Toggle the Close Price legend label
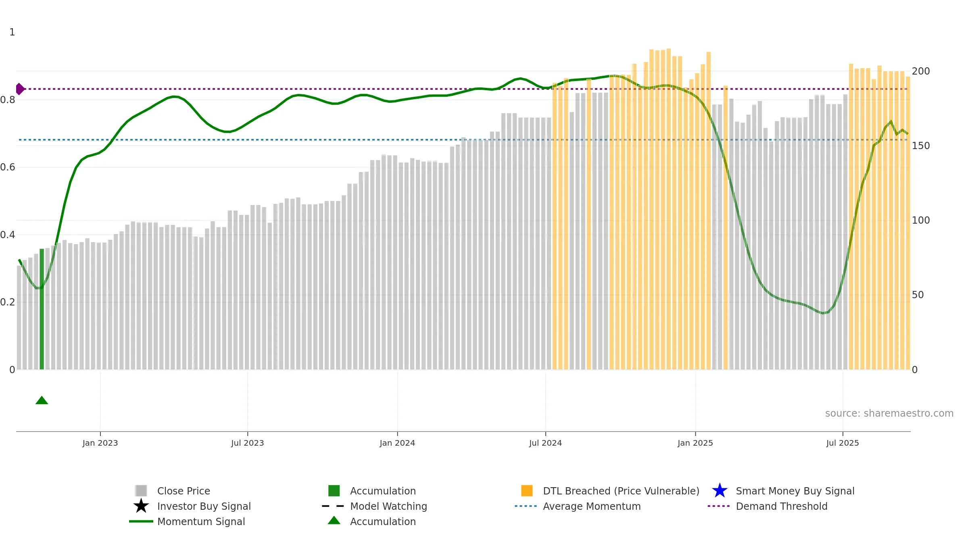 [184, 491]
